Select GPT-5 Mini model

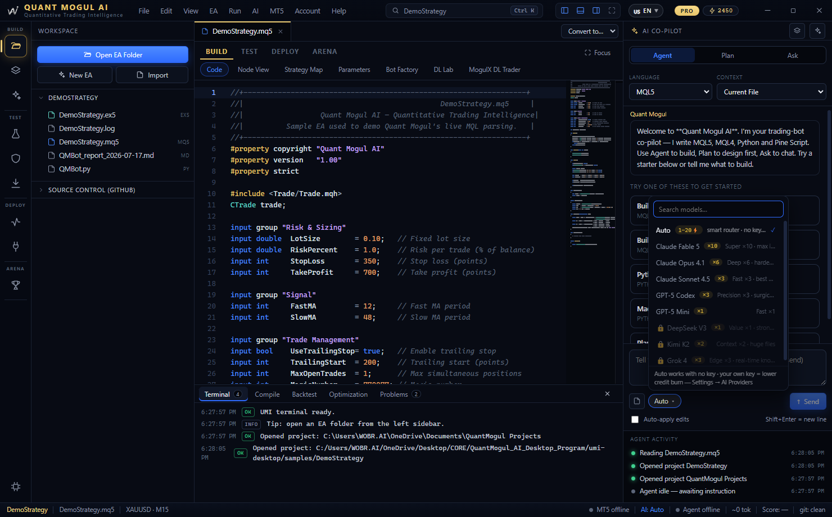click(716, 311)
